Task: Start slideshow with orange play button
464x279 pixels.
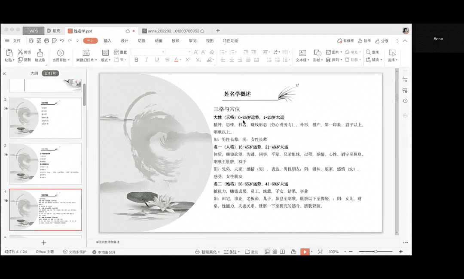Action: click(x=305, y=252)
